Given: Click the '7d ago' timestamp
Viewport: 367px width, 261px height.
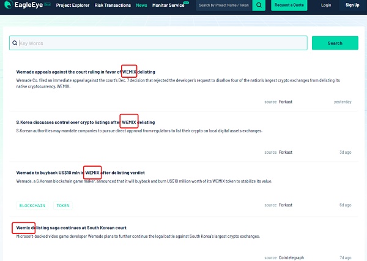Looking at the screenshot, I should coord(345,258).
